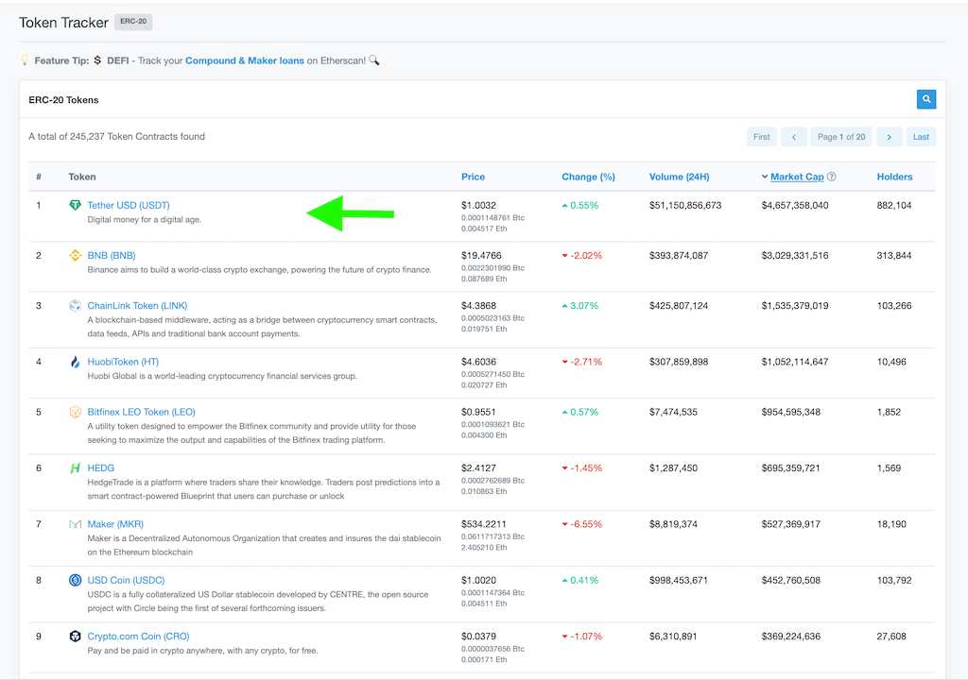Click the BNB token logo

click(77, 255)
